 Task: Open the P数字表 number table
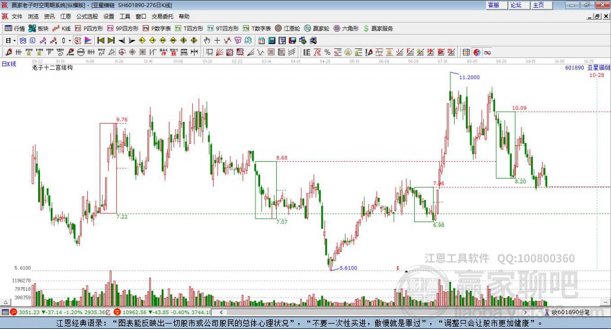click(x=157, y=29)
